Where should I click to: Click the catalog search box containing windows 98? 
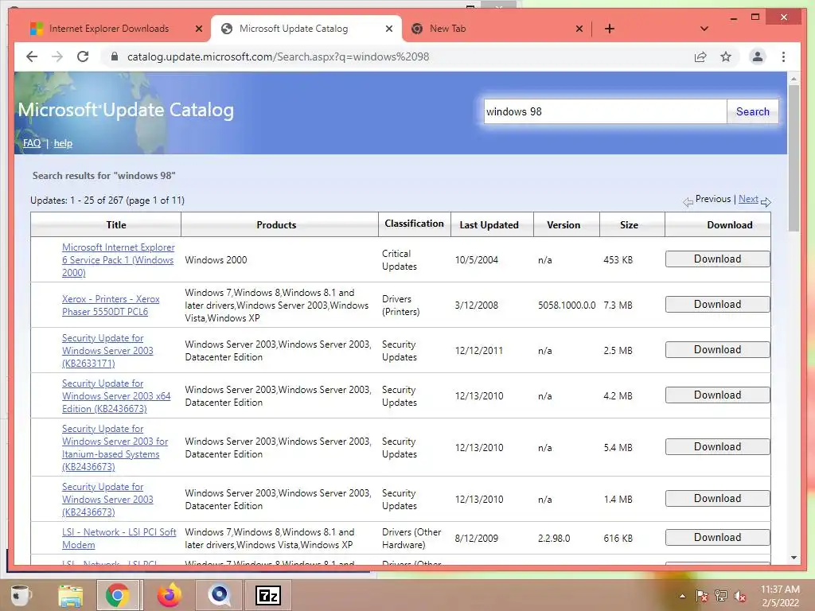tap(605, 111)
